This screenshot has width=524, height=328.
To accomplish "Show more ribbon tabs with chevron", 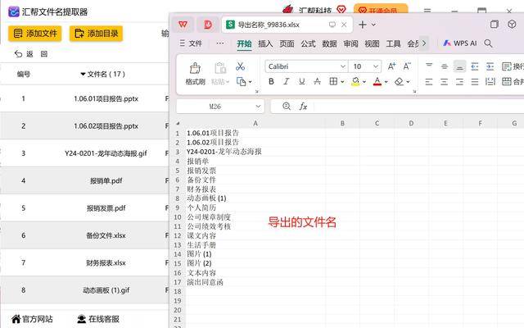I will tap(424, 43).
